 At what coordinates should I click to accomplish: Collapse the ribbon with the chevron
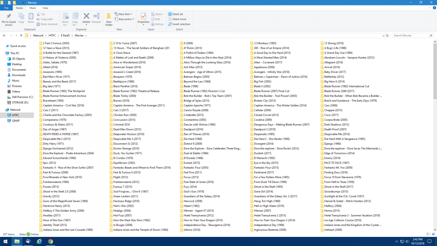429,8
